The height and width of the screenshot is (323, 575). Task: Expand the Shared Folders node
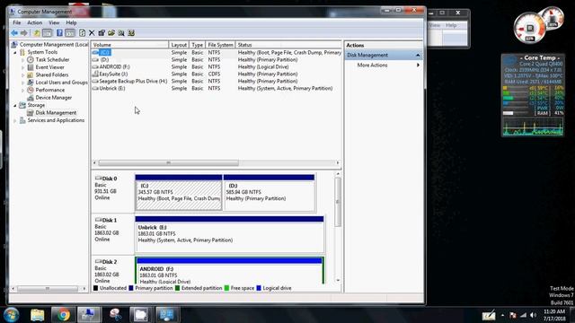pos(23,74)
